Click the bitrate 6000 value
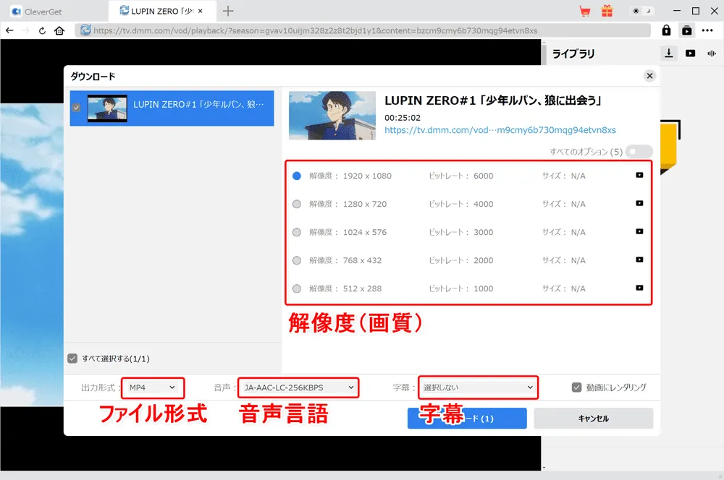 (483, 176)
